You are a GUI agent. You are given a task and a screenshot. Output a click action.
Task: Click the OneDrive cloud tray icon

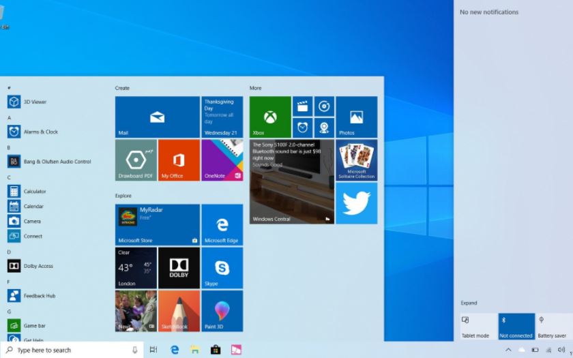pos(522,350)
